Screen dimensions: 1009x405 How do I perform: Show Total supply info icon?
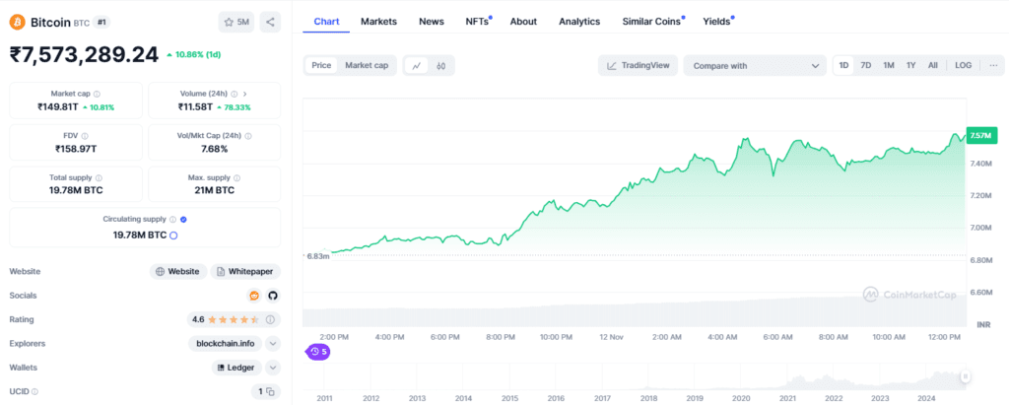coord(99,178)
